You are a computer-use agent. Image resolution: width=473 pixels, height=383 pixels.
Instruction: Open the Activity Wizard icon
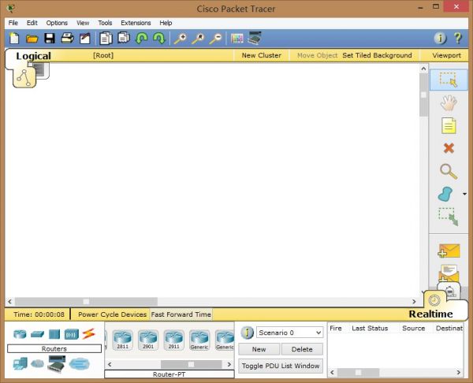[85, 39]
